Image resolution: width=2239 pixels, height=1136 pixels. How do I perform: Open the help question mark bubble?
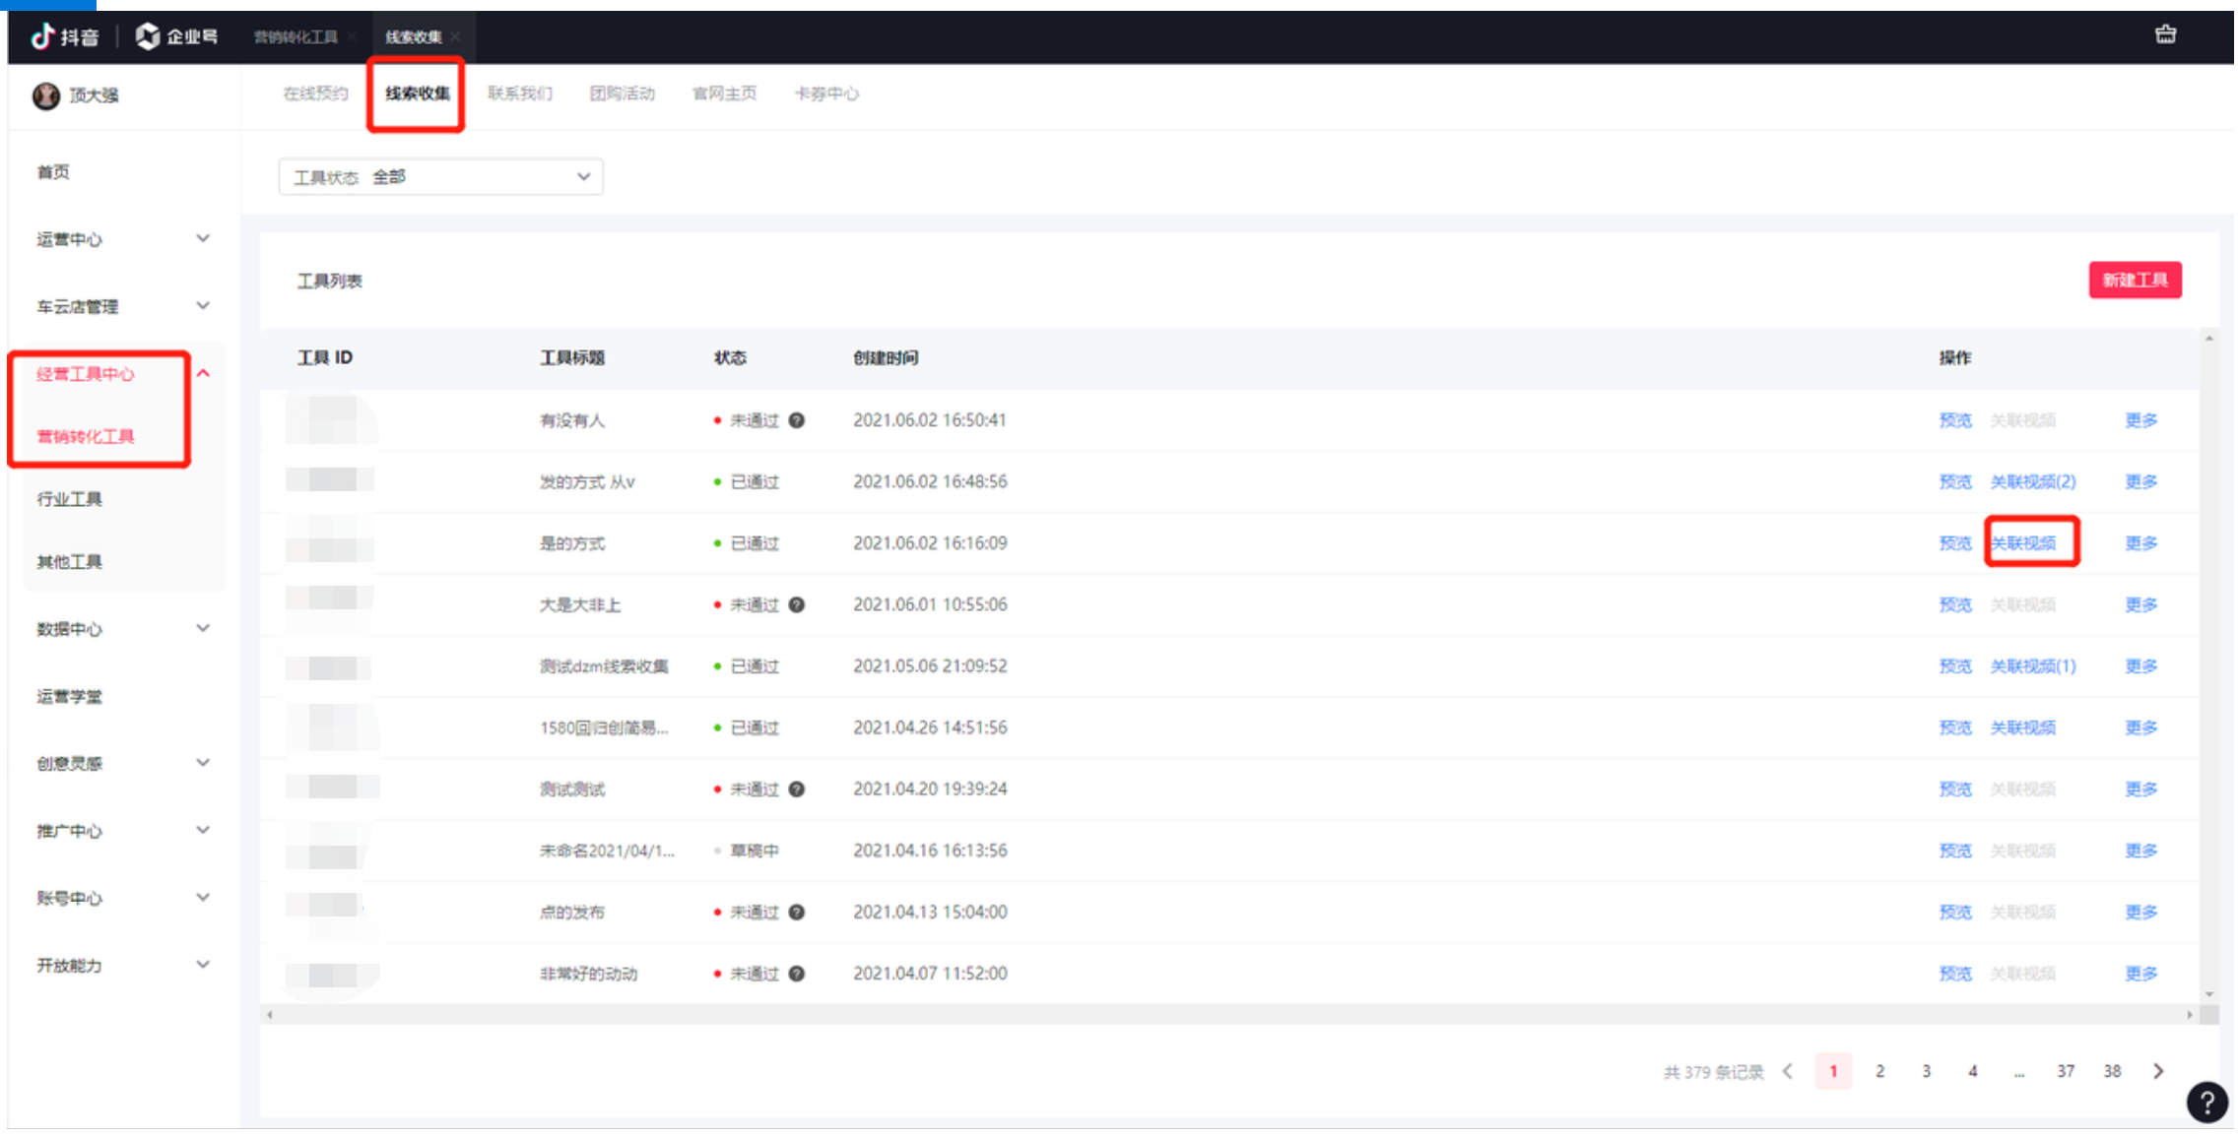pos(2206,1103)
